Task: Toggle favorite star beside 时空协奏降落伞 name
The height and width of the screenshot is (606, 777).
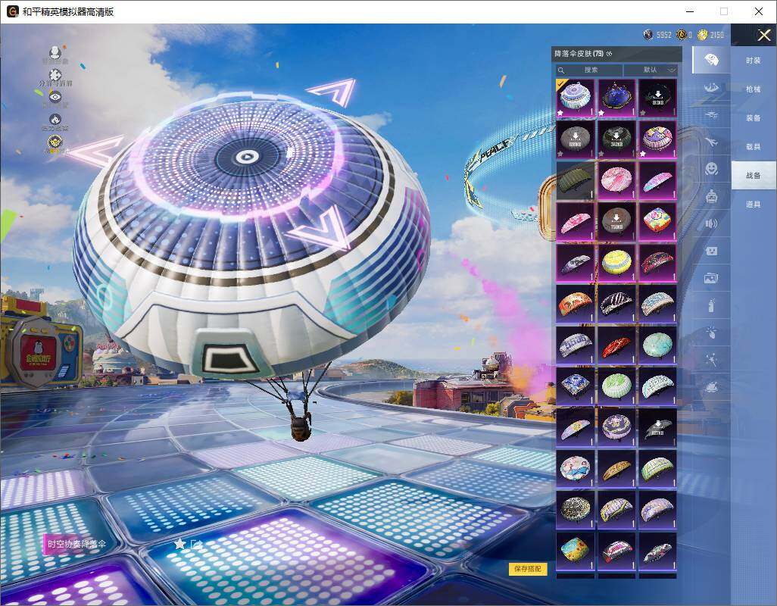Action: click(179, 544)
